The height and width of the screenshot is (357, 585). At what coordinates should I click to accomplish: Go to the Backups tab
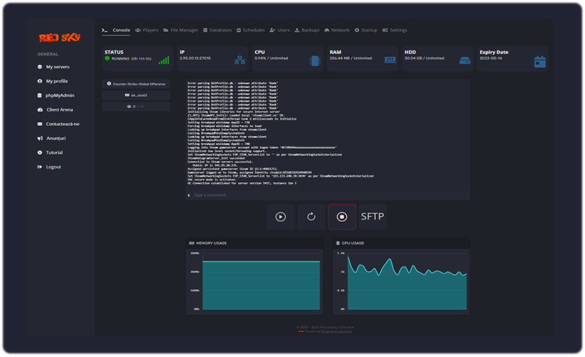click(307, 30)
